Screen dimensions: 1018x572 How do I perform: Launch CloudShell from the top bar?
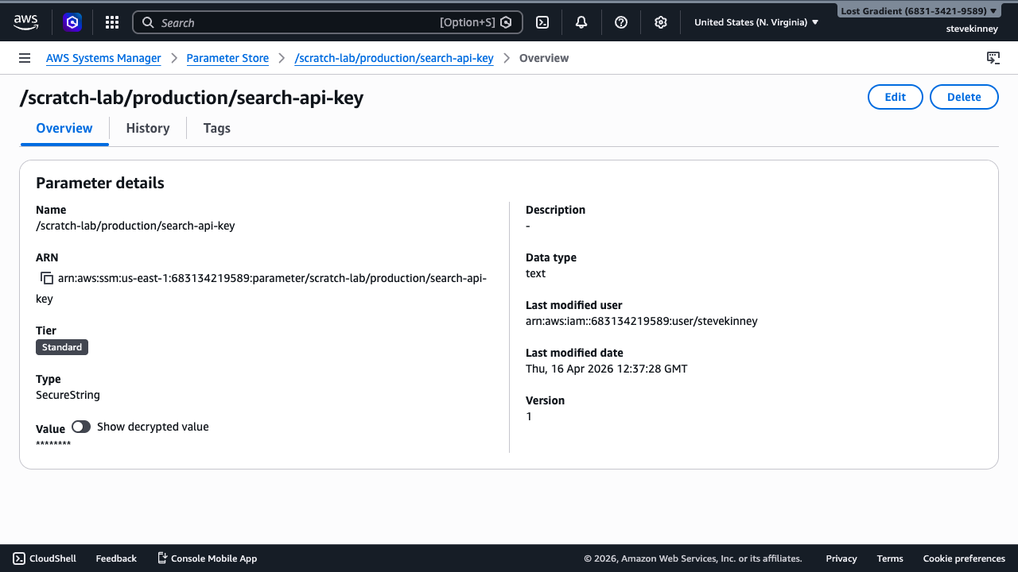coord(542,22)
